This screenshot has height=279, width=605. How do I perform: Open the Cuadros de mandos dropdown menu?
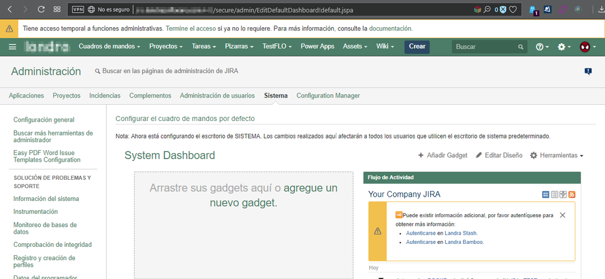(109, 47)
